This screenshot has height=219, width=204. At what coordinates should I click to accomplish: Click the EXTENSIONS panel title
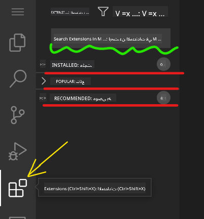70,12
